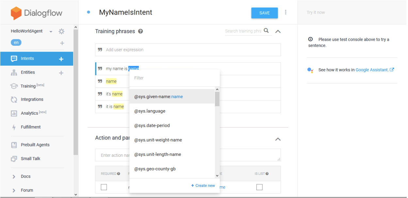This screenshot has height=198, width=408.
Task: Enable the Is List checkbox
Action: pyautogui.click(x=259, y=187)
